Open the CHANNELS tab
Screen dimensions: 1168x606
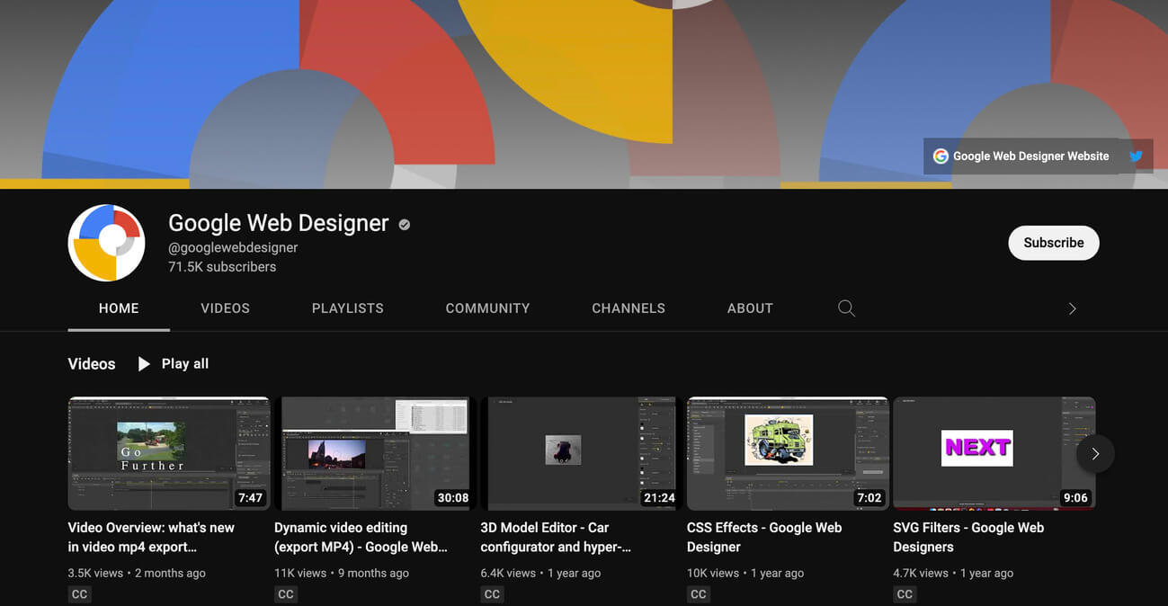[x=629, y=308]
